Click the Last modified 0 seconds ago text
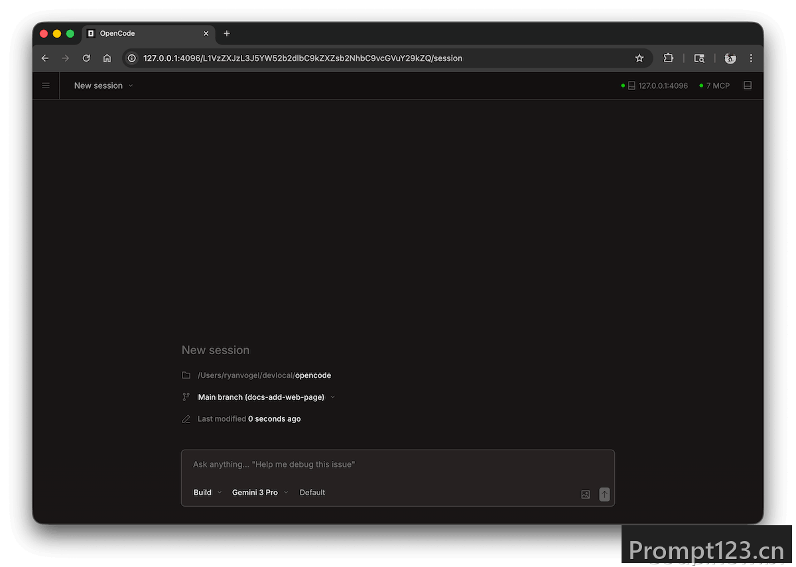Viewport: 796px width, 567px height. (249, 419)
